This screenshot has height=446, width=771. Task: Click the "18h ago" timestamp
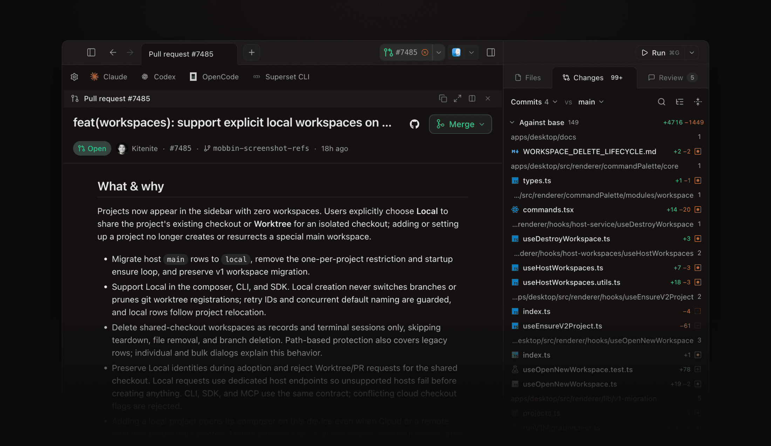(334, 149)
